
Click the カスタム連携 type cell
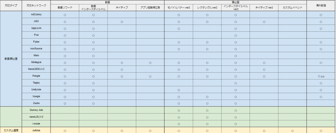click(11, 130)
